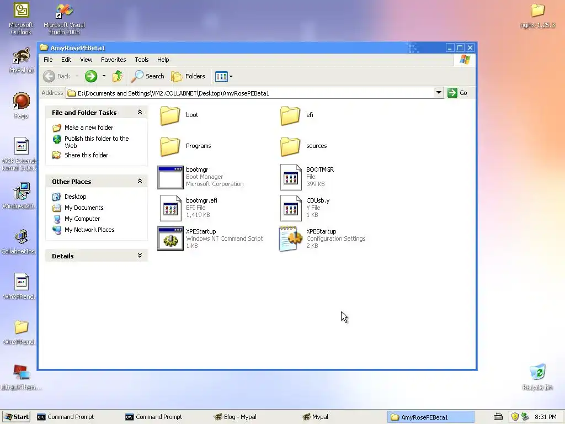
Task: Open the File menu
Action: tap(48, 60)
